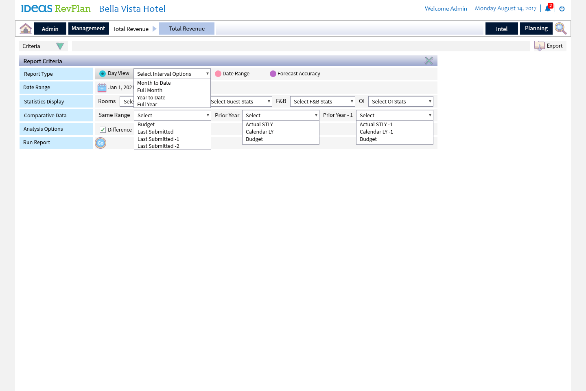Close the Report Criteria panel
This screenshot has height=391, width=586.
[x=429, y=61]
